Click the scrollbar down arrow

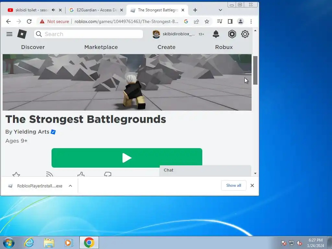pos(255,174)
